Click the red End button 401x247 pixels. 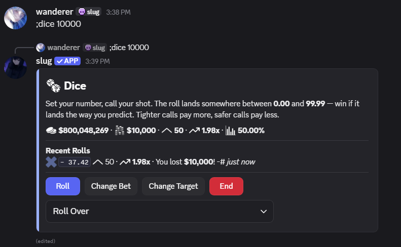226,186
